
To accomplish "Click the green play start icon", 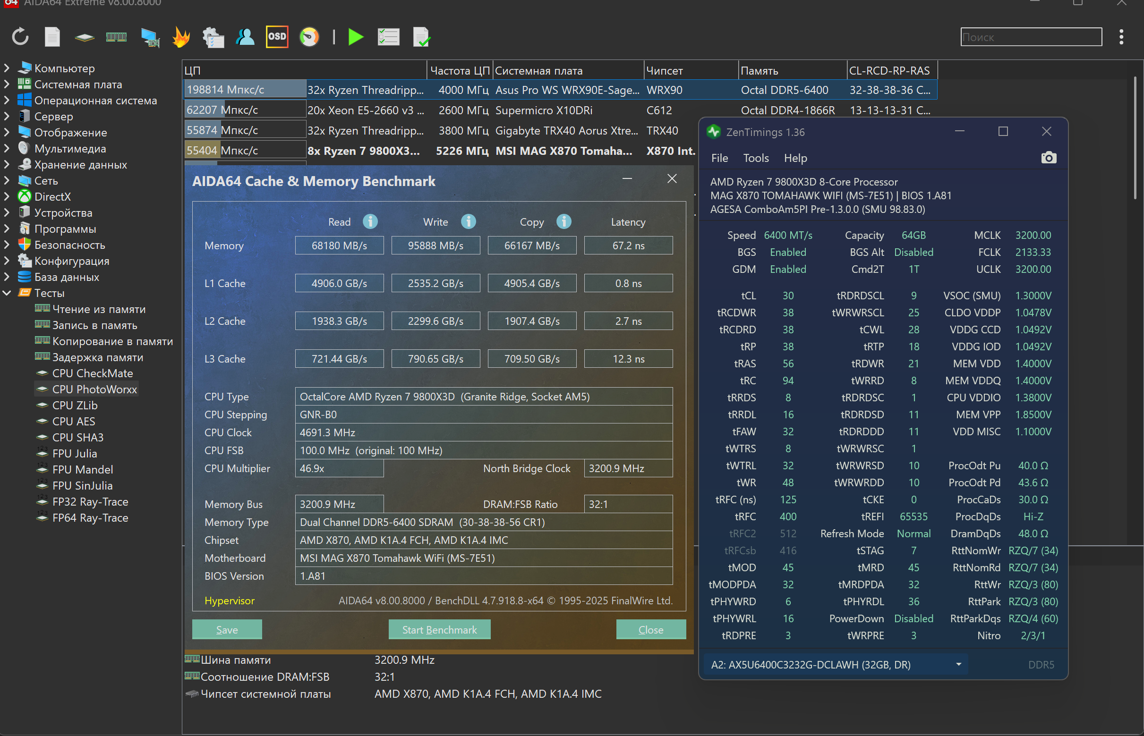I will [x=356, y=37].
